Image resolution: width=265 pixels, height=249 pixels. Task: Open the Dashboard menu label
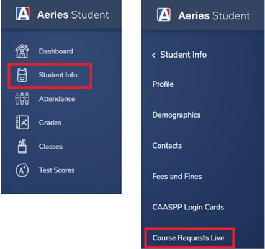(x=56, y=51)
